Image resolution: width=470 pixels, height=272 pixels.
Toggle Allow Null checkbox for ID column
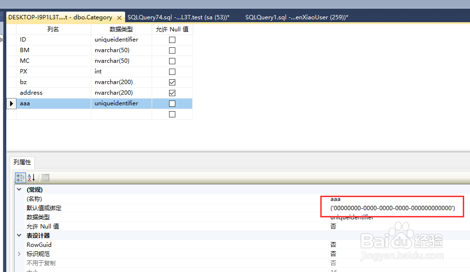pos(172,40)
